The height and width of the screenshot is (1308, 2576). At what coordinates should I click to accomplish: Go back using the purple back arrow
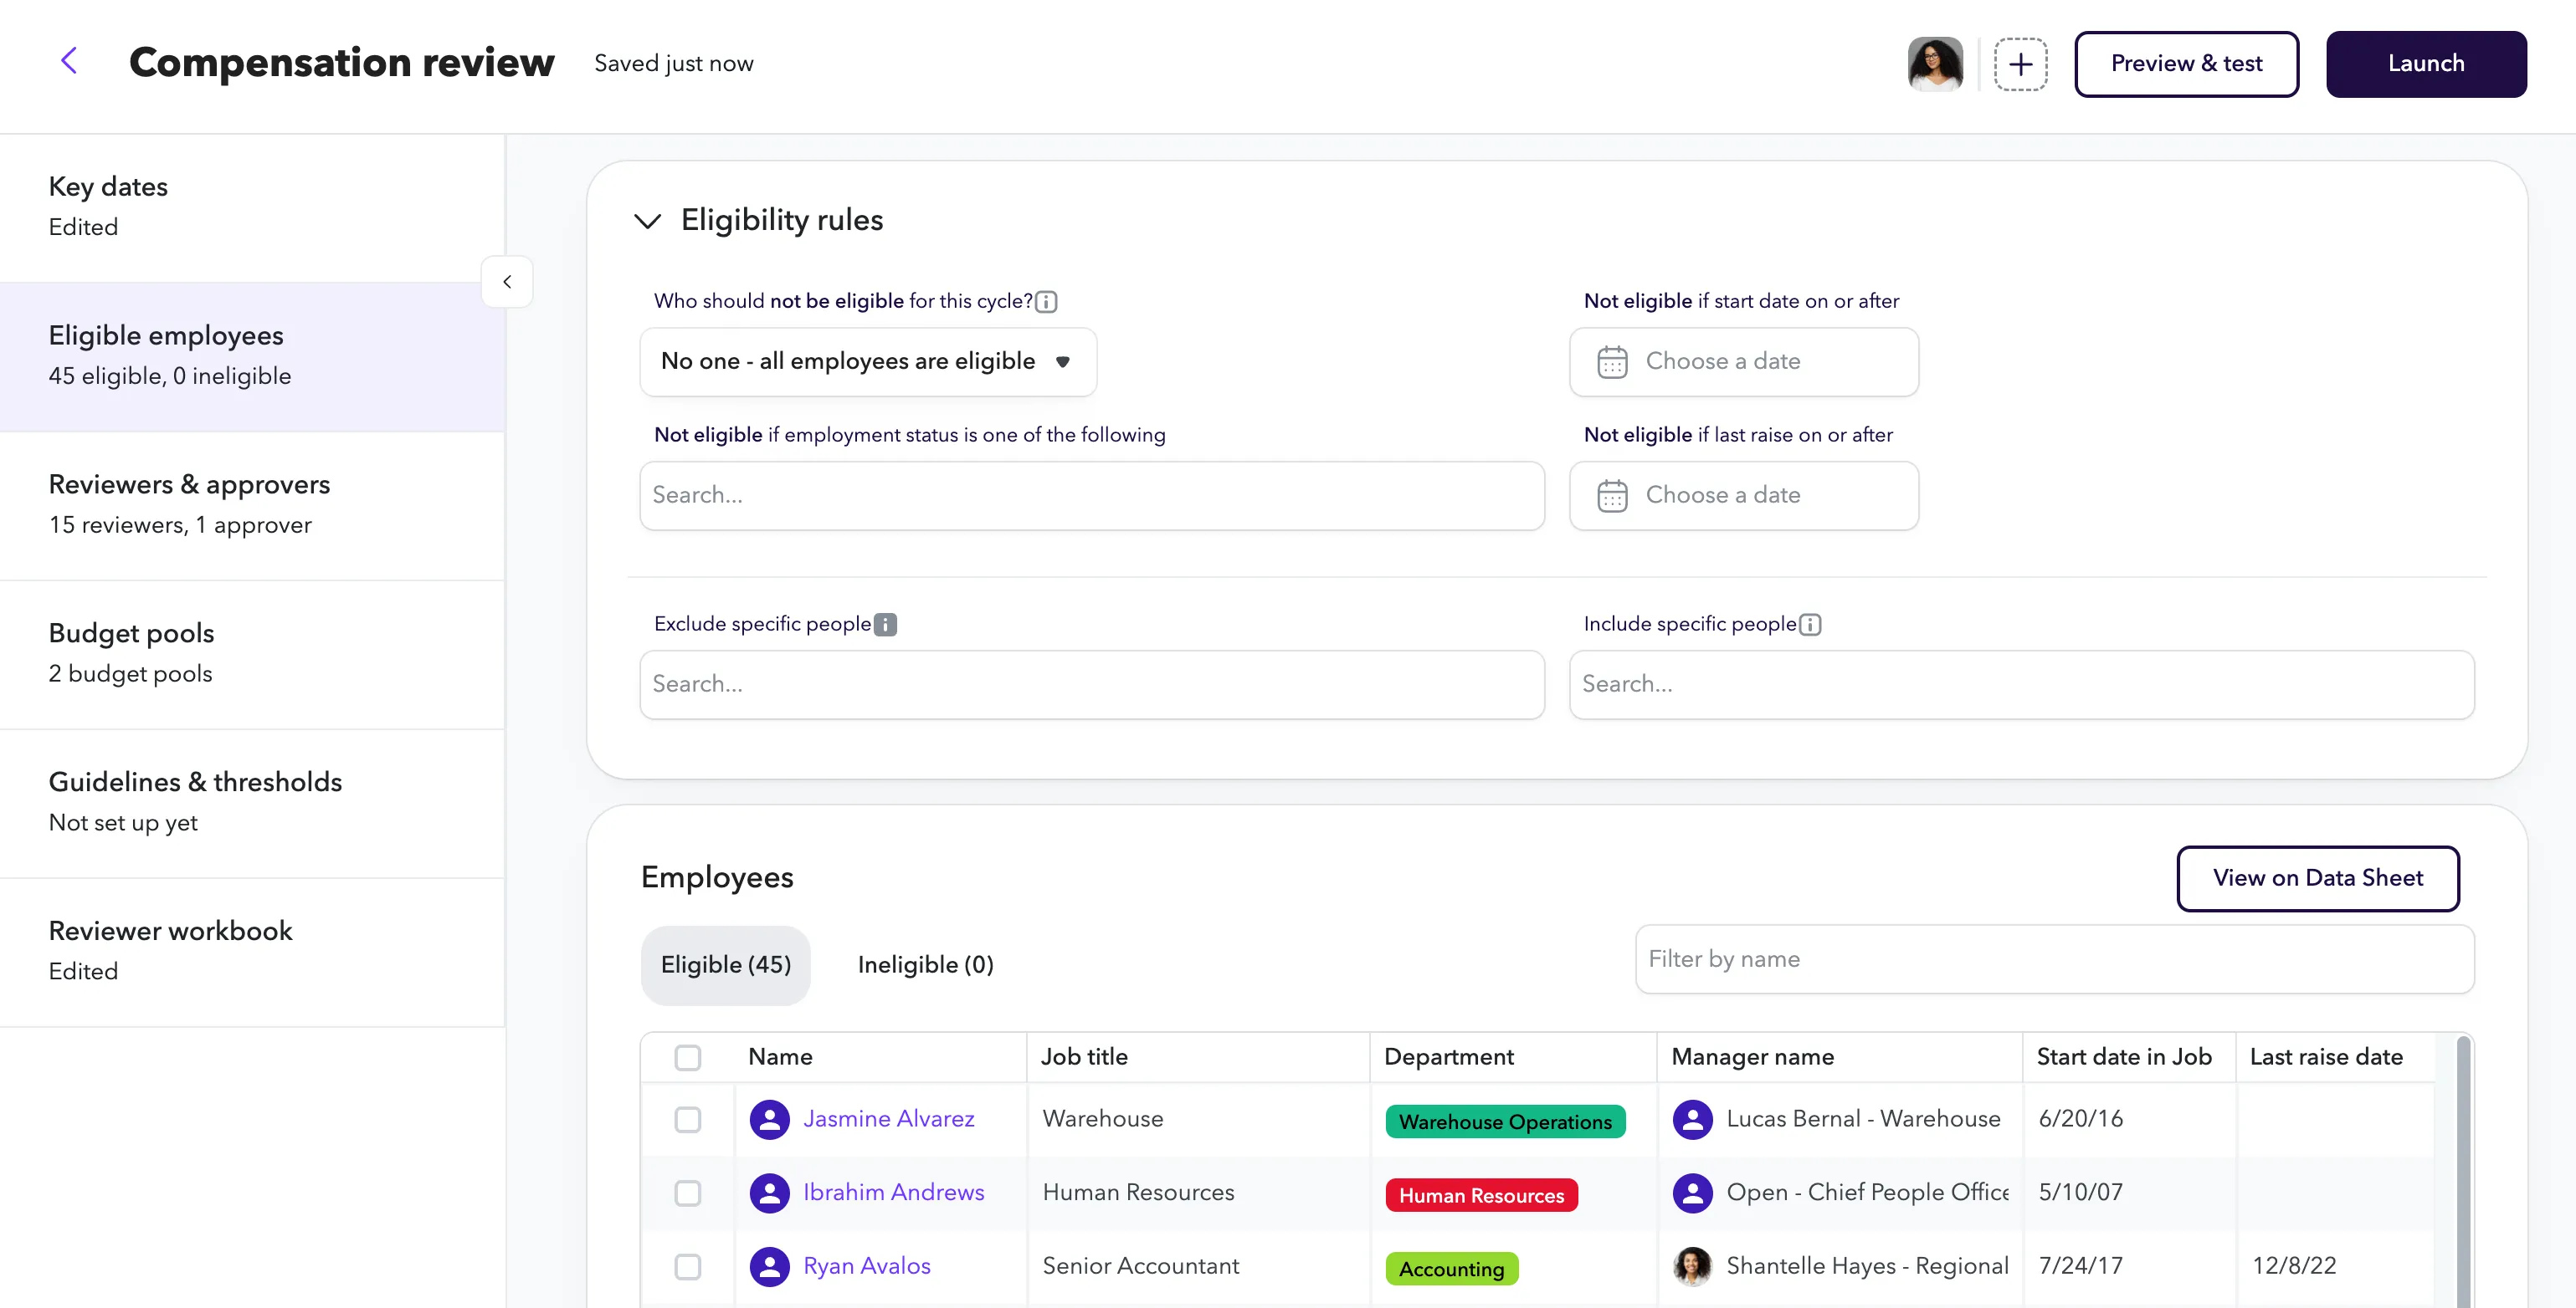click(x=69, y=61)
